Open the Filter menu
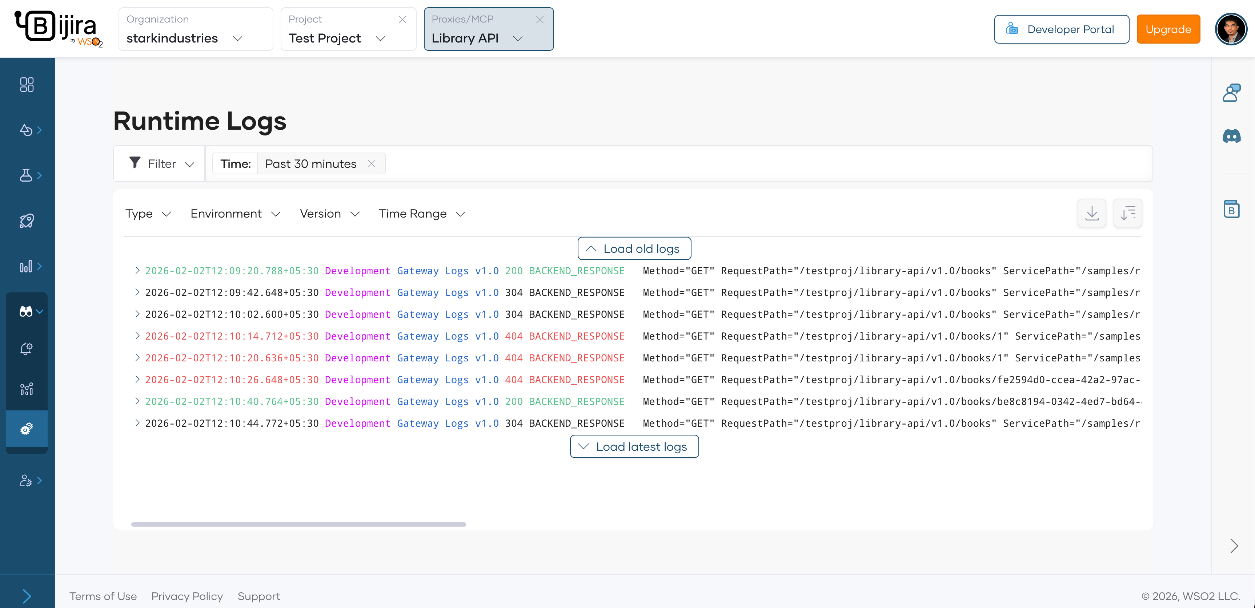 pyautogui.click(x=161, y=163)
